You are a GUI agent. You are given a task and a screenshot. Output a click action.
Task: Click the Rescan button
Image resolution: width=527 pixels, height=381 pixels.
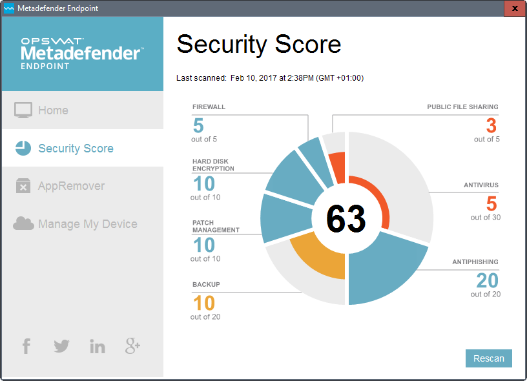pyautogui.click(x=489, y=358)
